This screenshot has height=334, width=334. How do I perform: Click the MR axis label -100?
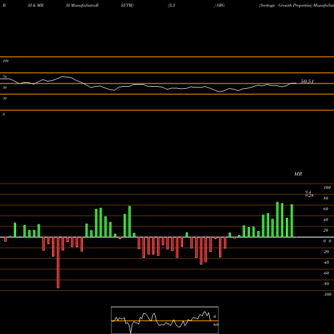click(327, 295)
